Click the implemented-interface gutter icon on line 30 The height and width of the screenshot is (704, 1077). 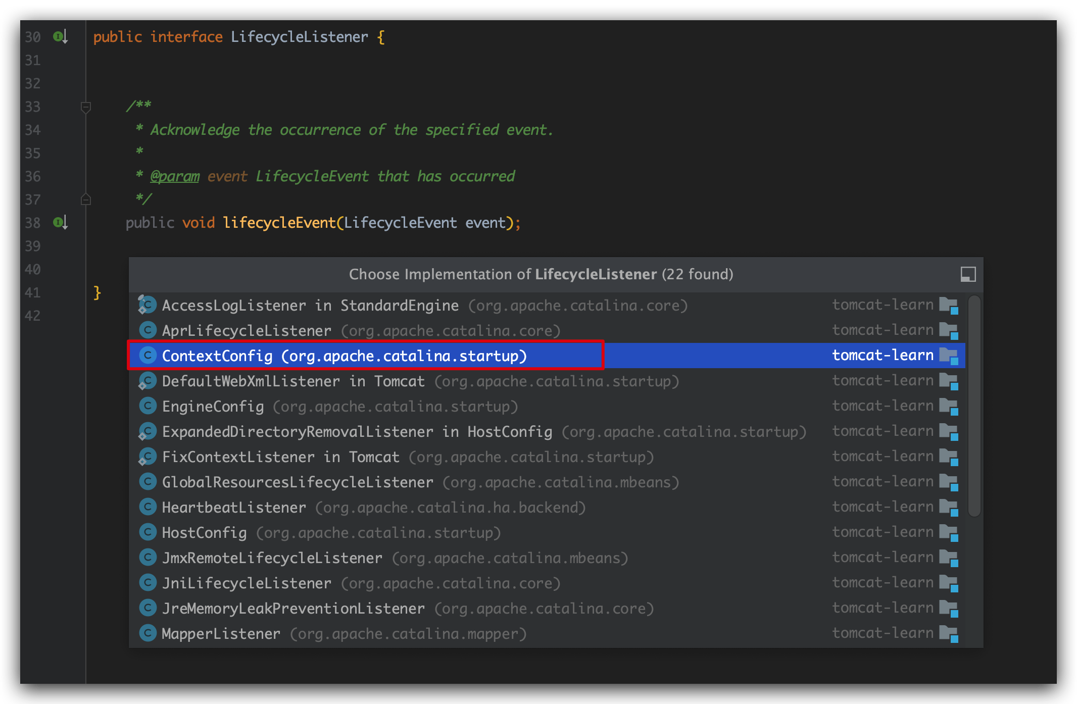60,37
